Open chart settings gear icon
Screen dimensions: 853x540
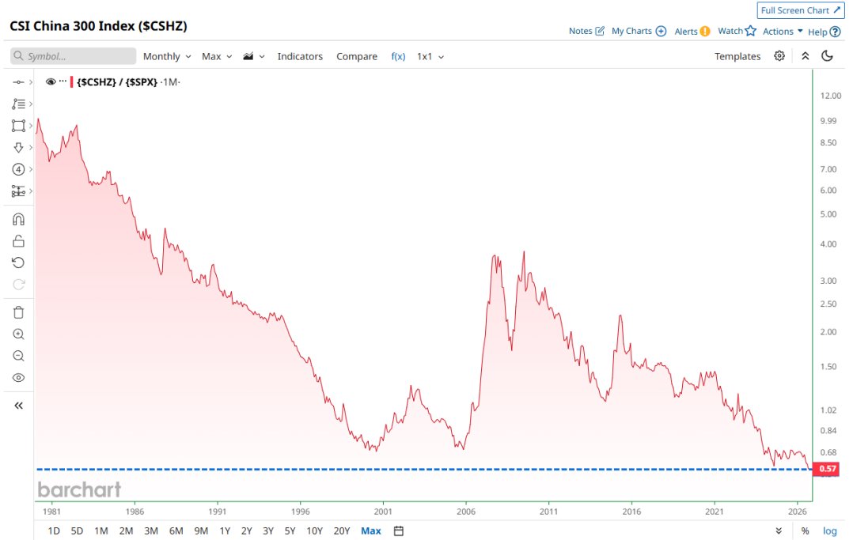[x=779, y=56]
